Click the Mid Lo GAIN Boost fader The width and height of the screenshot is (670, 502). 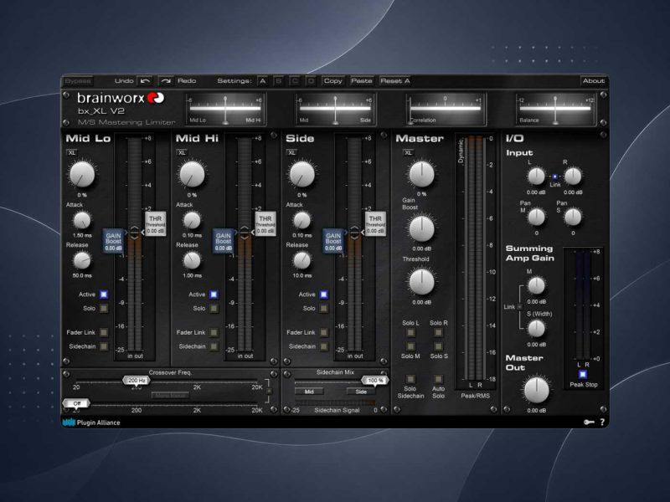coord(113,241)
